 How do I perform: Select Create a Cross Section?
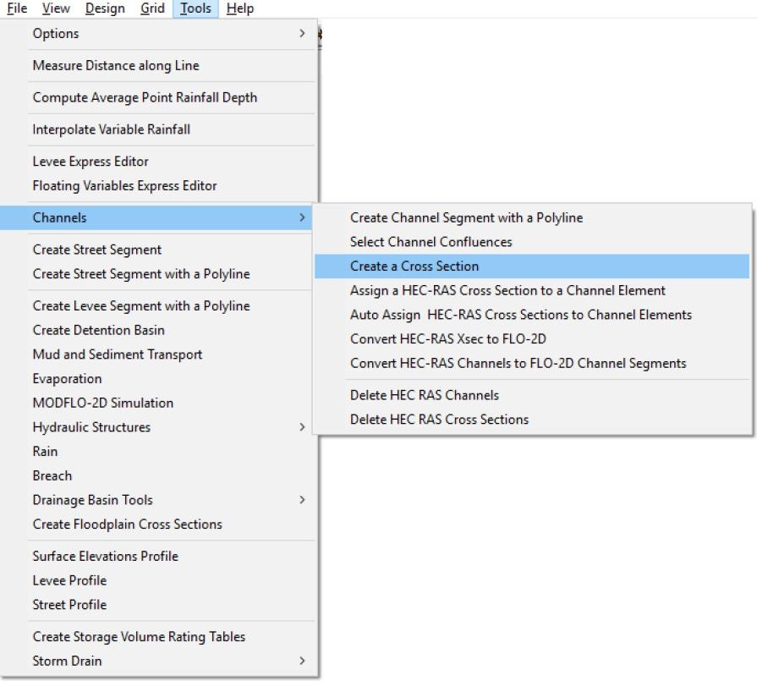click(414, 266)
